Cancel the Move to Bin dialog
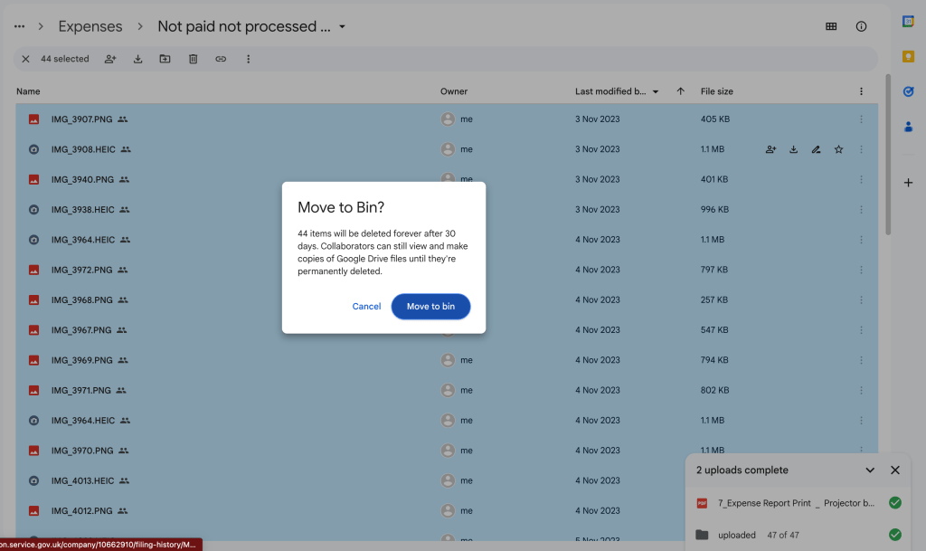Viewport: 926px width, 551px height. (x=366, y=307)
